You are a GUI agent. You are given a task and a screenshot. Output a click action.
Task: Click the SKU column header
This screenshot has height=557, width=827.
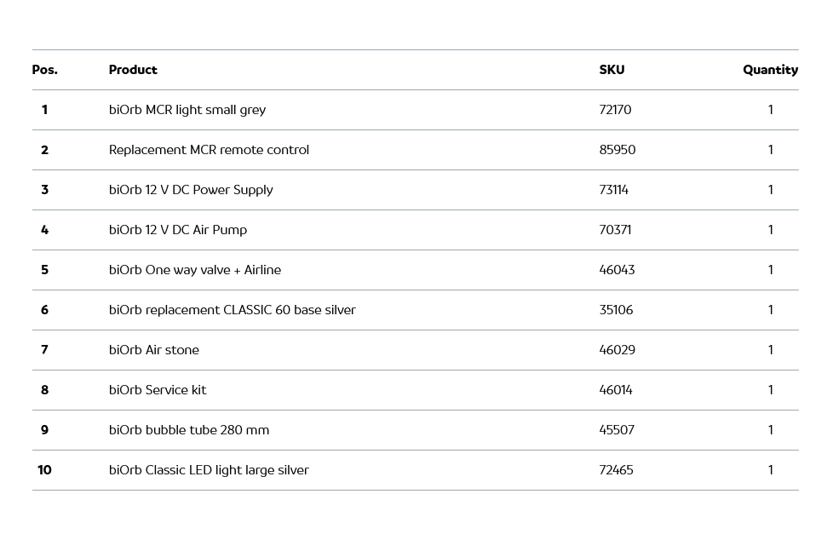[x=612, y=70]
